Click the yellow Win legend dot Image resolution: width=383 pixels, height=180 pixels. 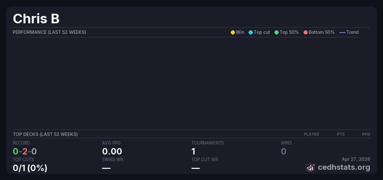[x=233, y=32]
